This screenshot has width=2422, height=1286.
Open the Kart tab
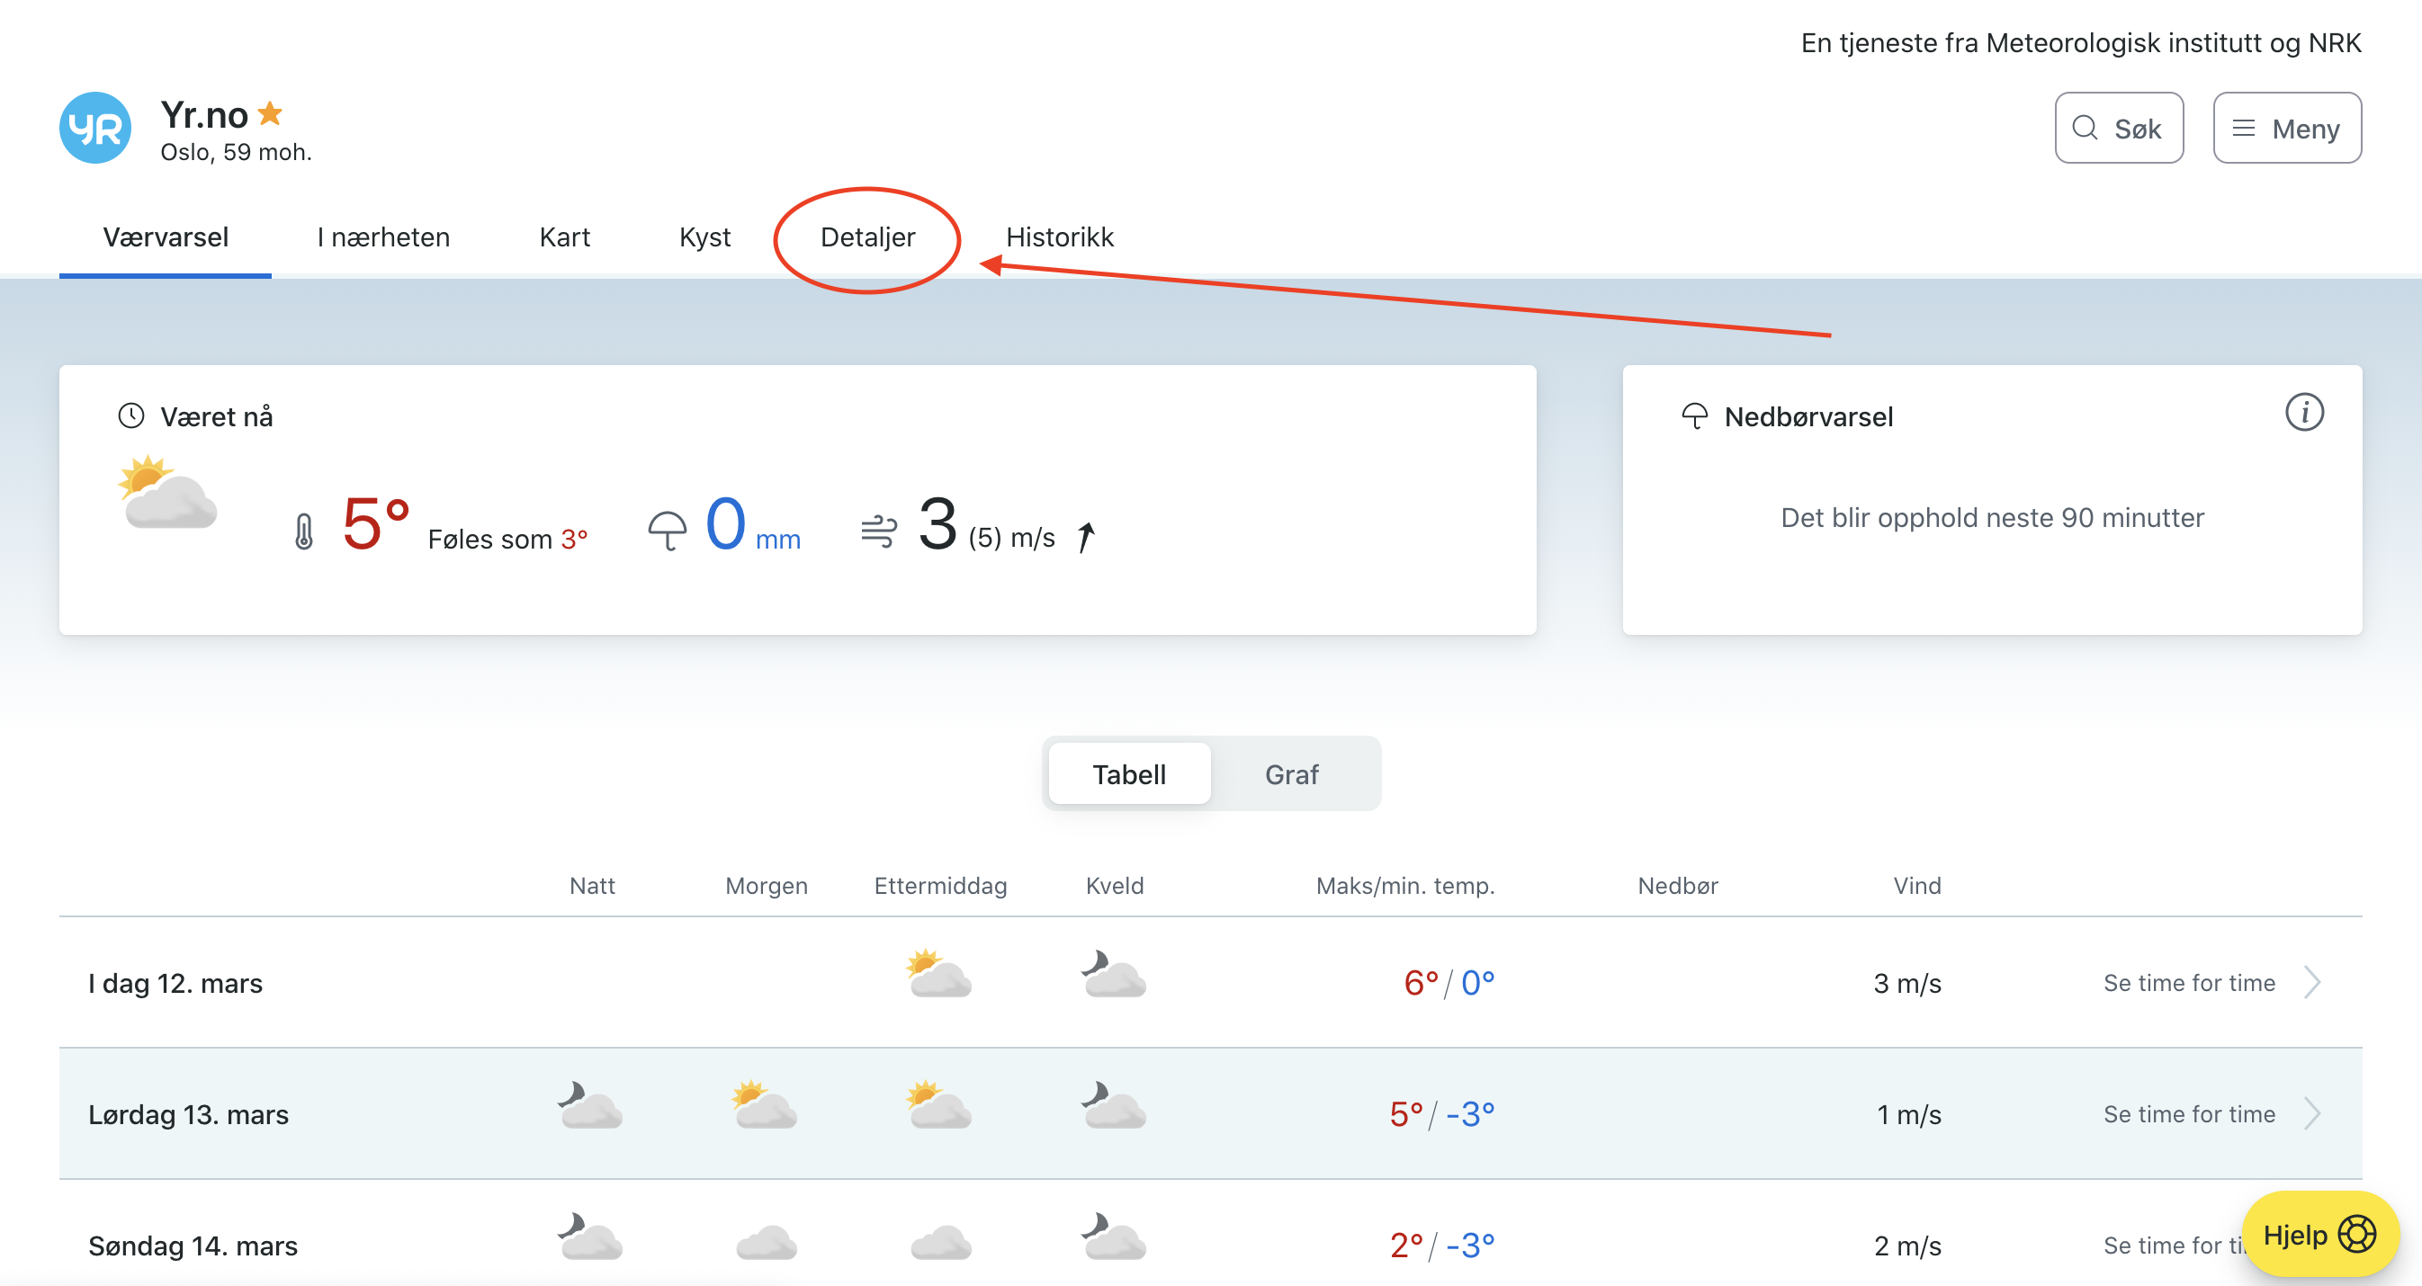coord(564,237)
